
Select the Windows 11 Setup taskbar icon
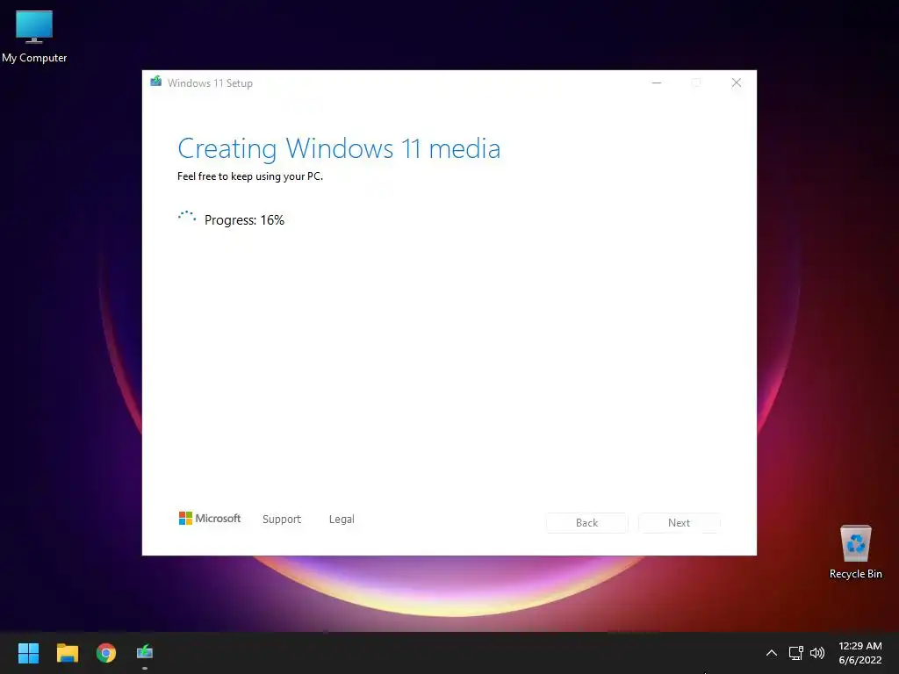145,653
